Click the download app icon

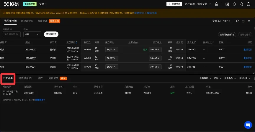coord(227,4)
